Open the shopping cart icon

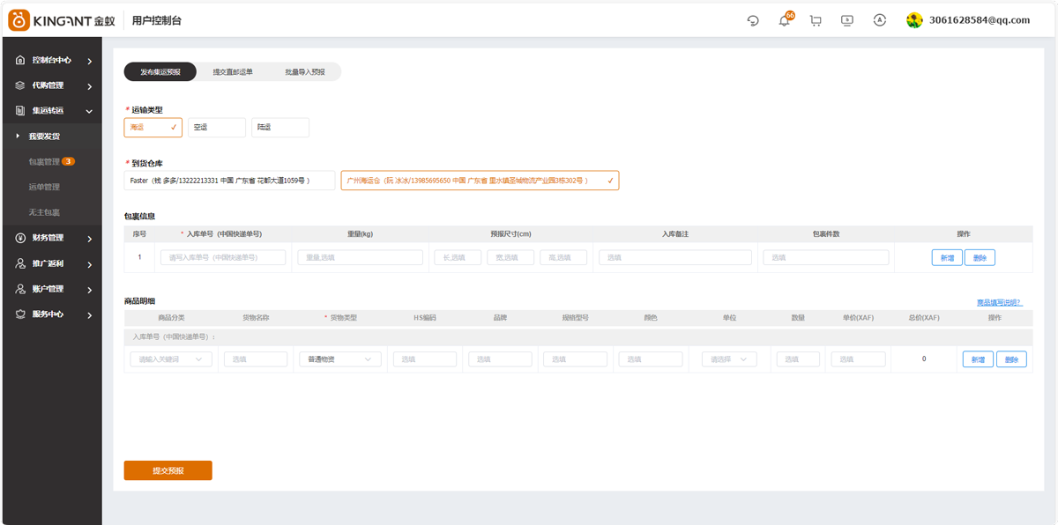(816, 20)
